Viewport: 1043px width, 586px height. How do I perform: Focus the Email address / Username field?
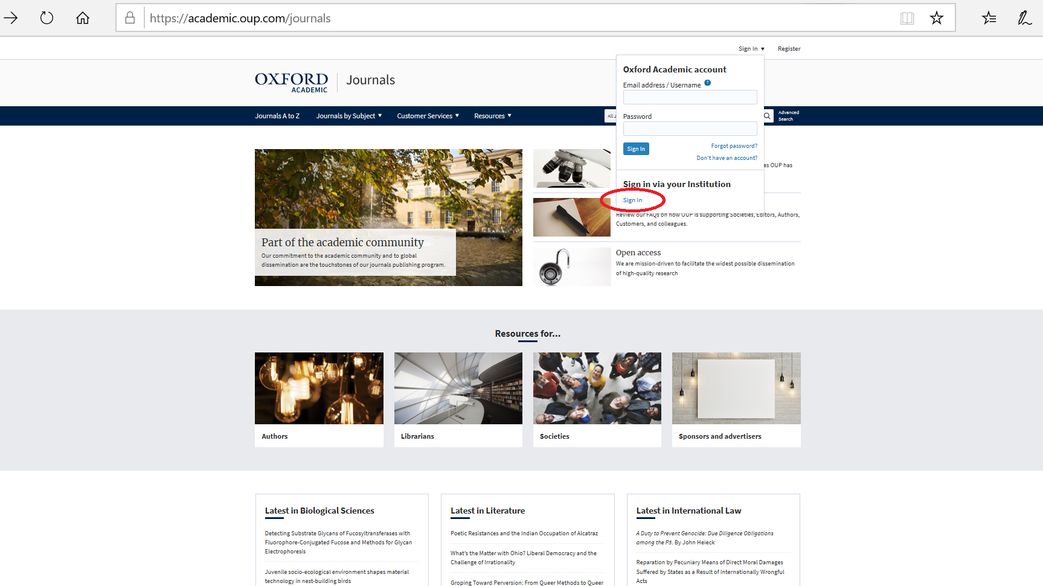click(690, 97)
